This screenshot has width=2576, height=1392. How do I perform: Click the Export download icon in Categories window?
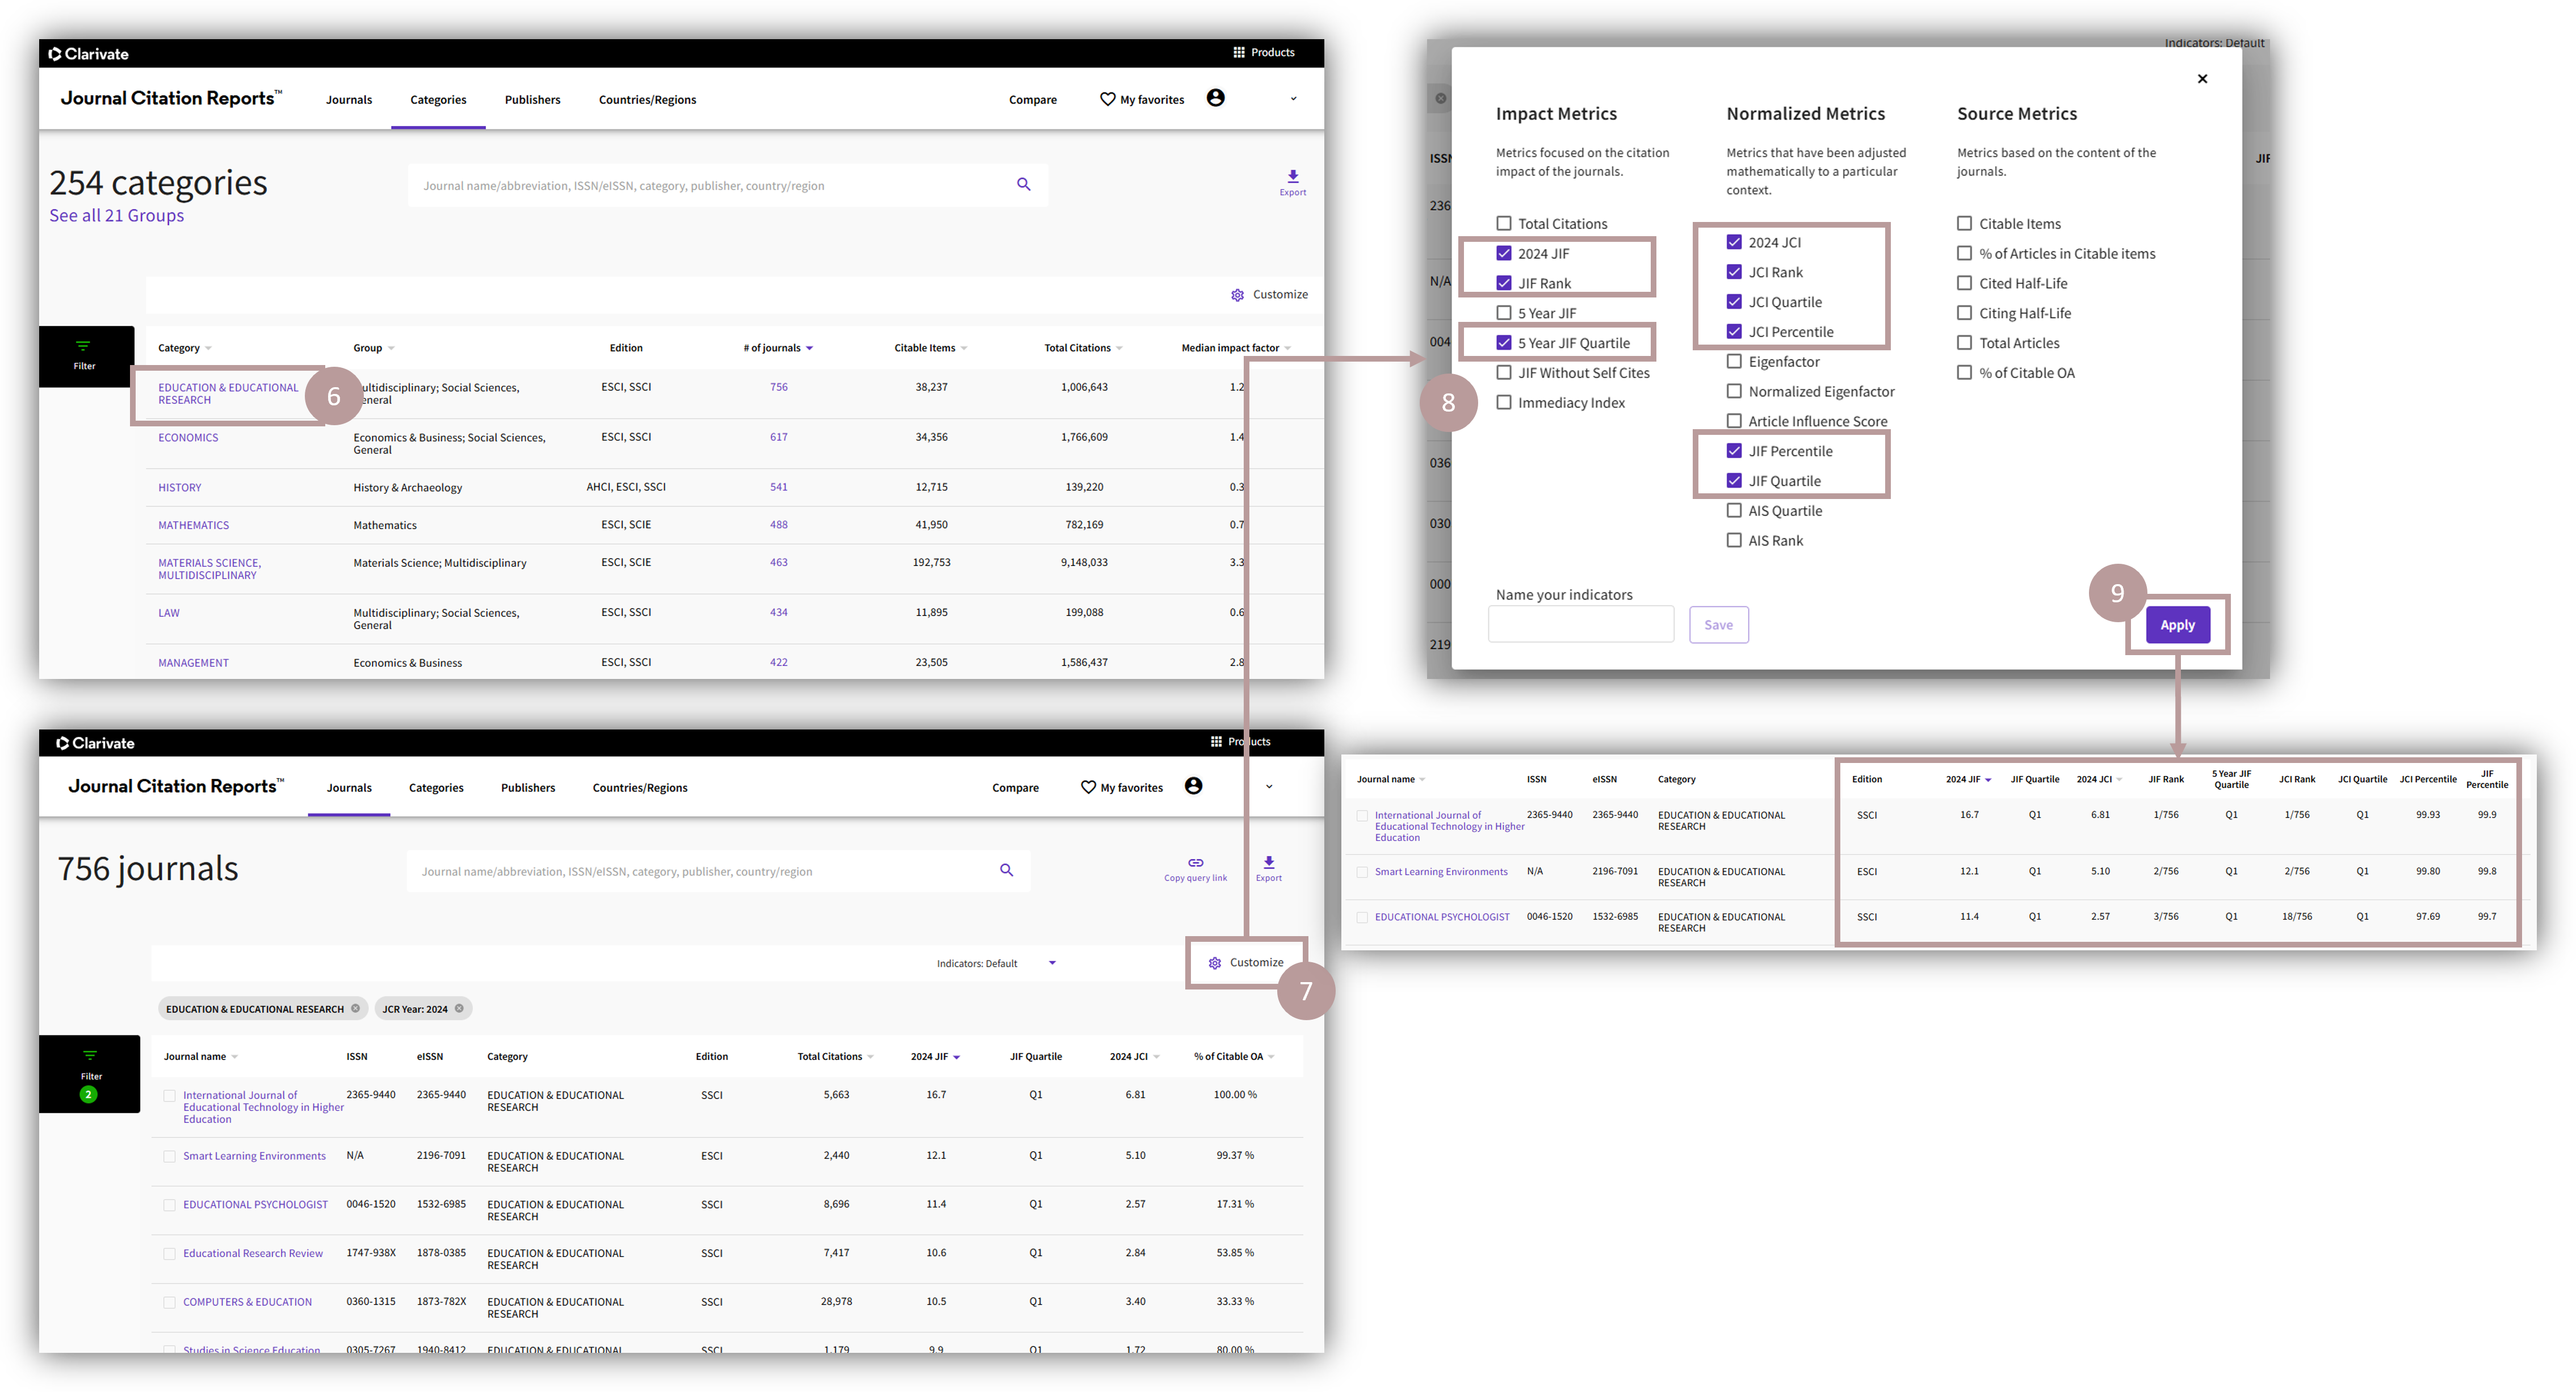point(1292,176)
